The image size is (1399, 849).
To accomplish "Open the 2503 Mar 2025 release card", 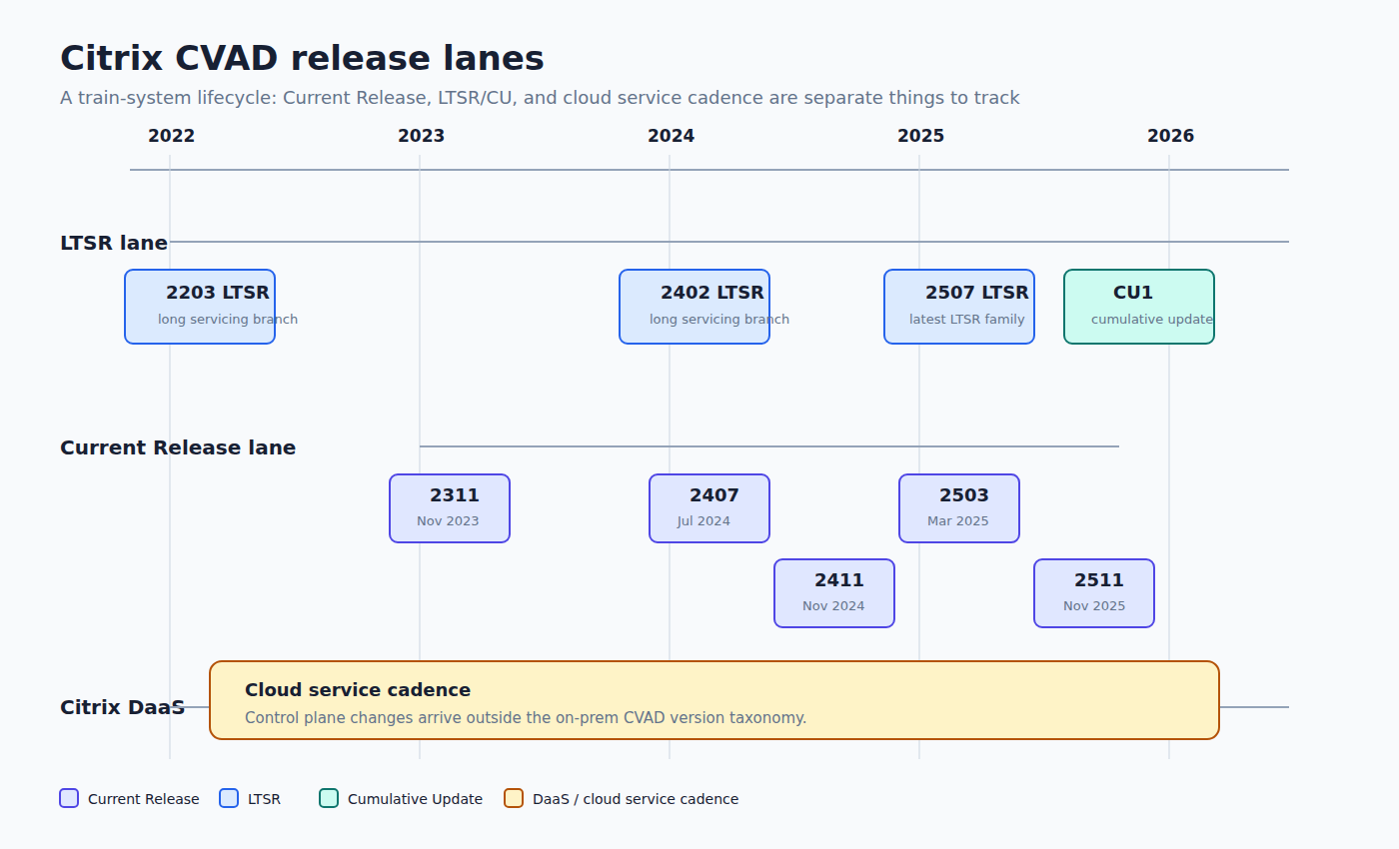I will [959, 508].
